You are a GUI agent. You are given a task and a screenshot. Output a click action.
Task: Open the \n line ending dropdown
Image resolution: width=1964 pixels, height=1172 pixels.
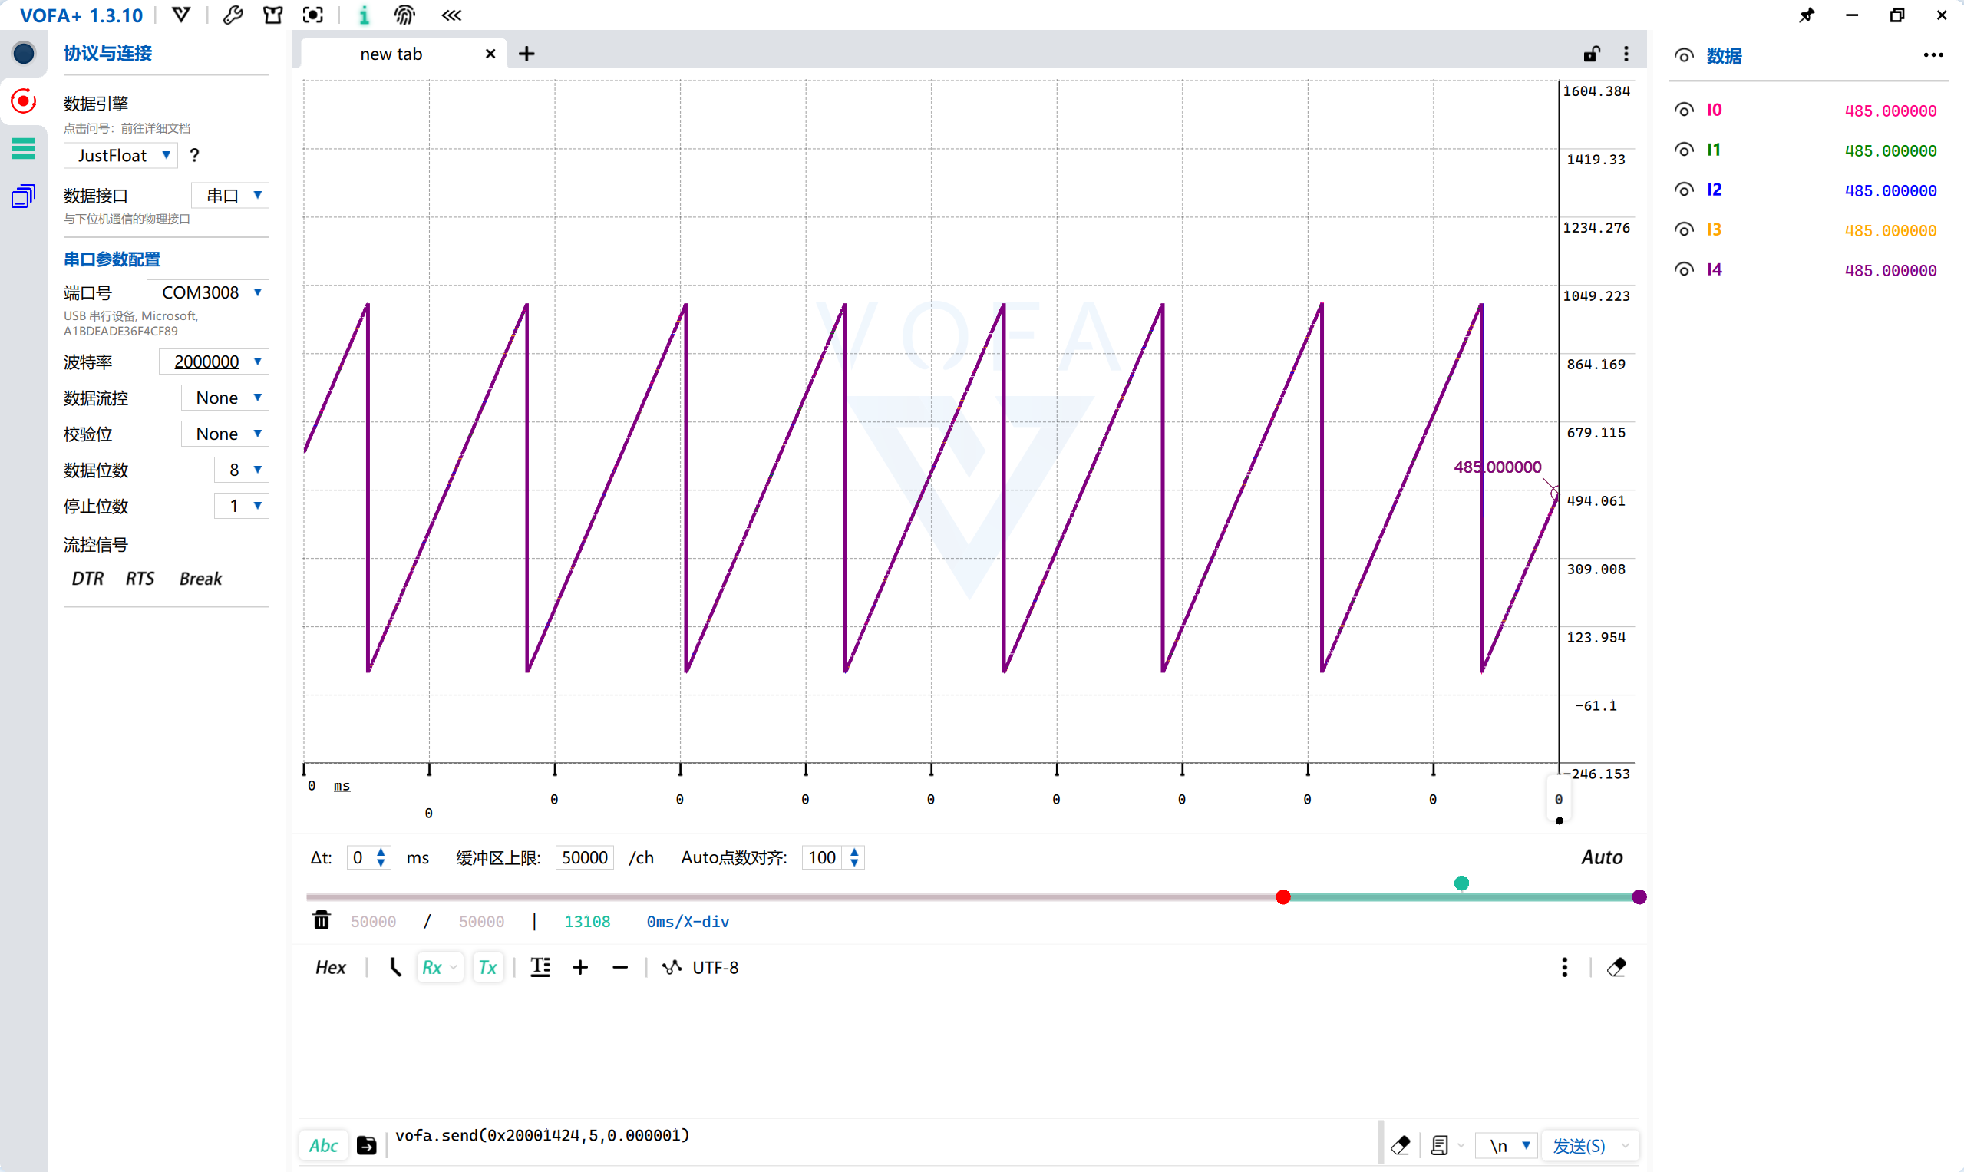(1506, 1145)
